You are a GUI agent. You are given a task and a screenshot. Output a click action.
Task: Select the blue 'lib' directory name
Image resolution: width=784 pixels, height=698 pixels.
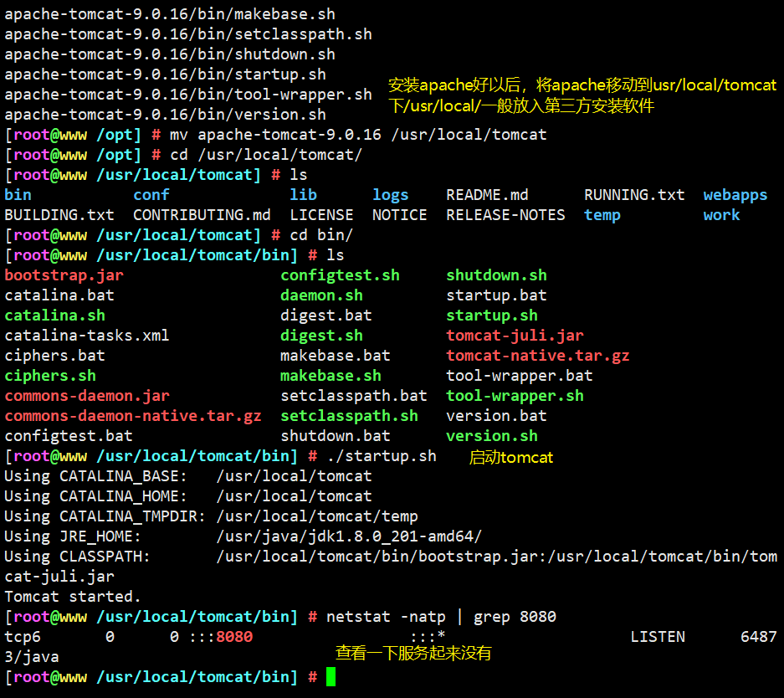click(303, 195)
